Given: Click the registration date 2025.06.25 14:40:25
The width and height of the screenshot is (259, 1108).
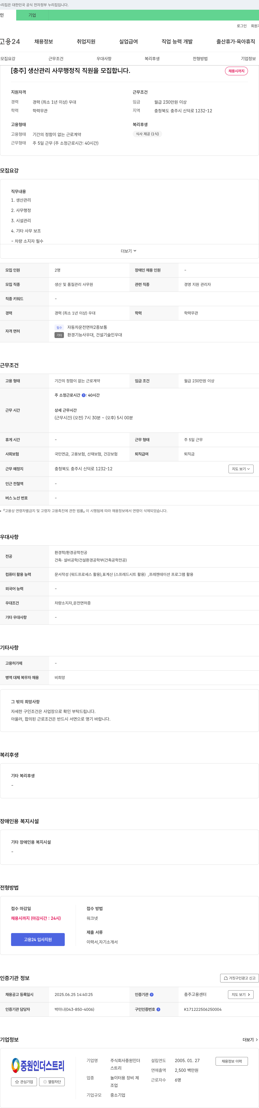Looking at the screenshot, I should (x=73, y=994).
